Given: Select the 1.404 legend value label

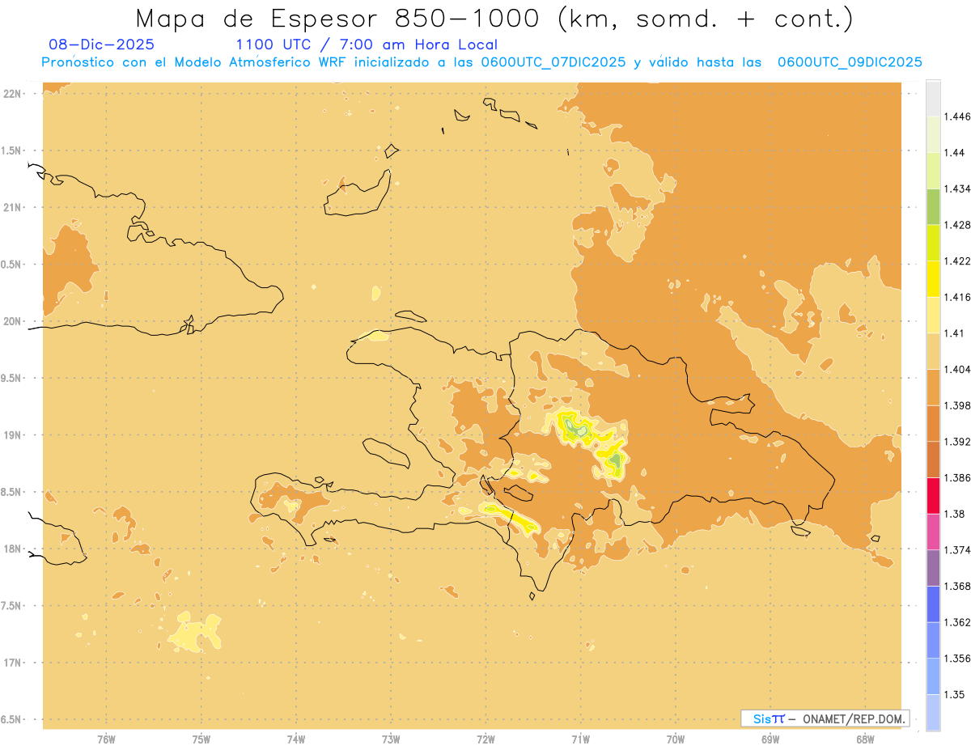Looking at the screenshot, I should point(956,369).
